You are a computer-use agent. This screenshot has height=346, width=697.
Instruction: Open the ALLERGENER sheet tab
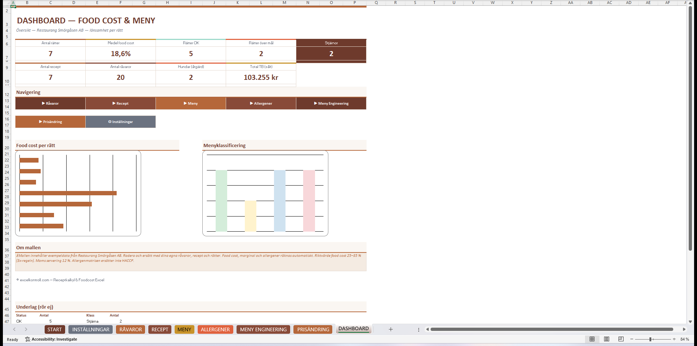click(215, 329)
